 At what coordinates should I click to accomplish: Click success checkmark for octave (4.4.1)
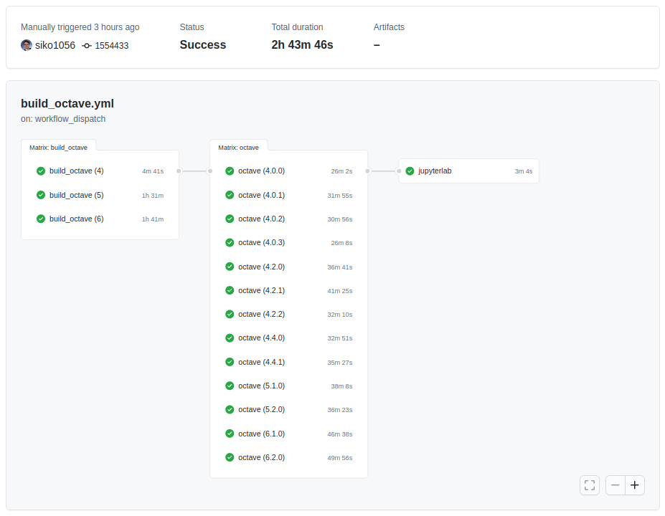point(230,362)
